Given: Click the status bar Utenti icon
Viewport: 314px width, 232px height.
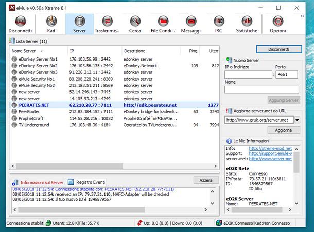Looking at the screenshot, I should [48, 223].
